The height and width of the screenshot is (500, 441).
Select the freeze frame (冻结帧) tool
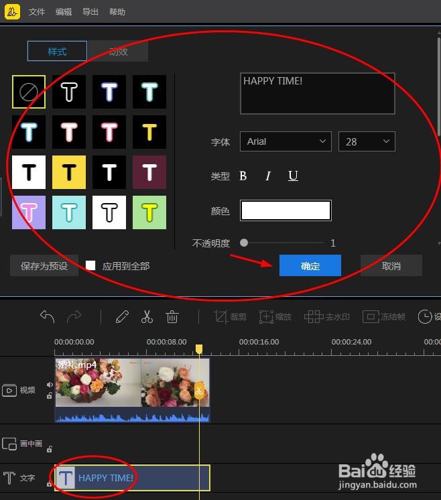point(384,316)
